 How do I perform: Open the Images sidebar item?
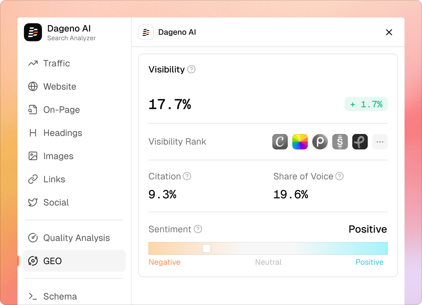click(x=58, y=156)
